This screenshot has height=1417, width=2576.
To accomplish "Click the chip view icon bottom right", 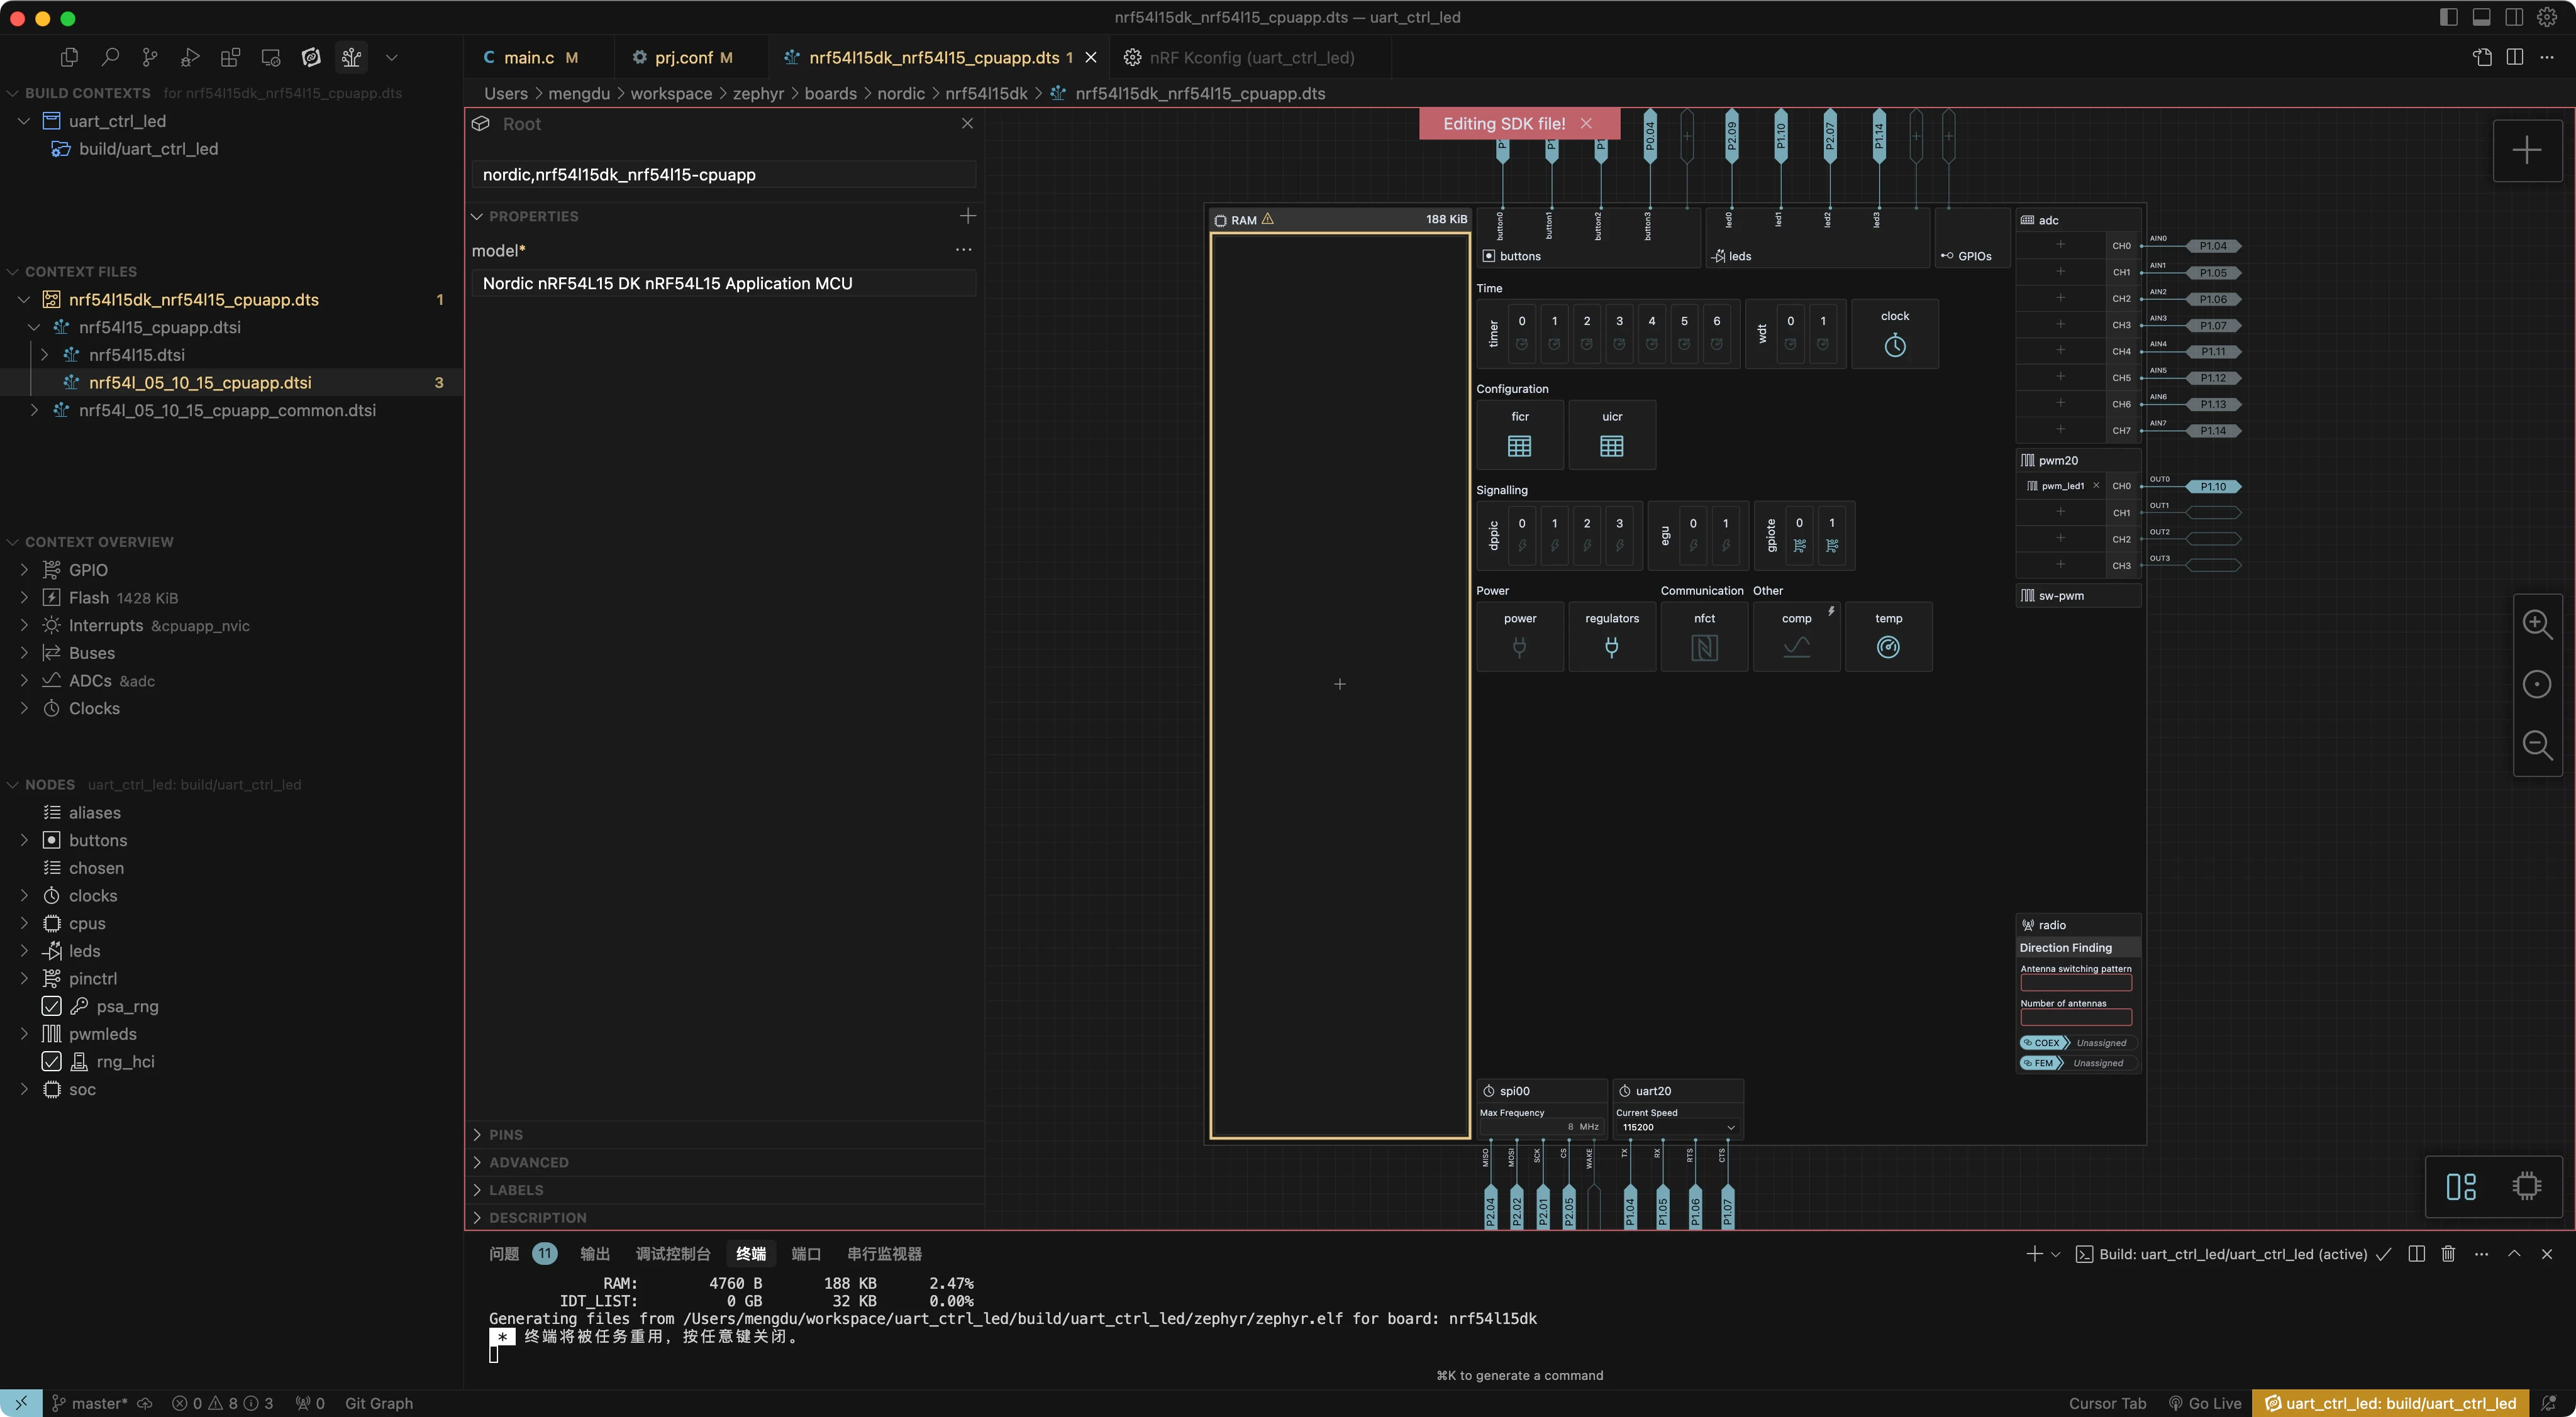I will point(2526,1186).
